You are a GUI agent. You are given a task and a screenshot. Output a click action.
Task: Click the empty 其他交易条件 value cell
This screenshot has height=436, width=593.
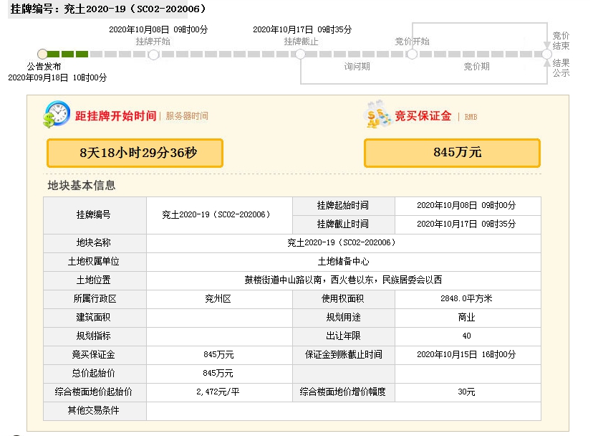(343, 411)
